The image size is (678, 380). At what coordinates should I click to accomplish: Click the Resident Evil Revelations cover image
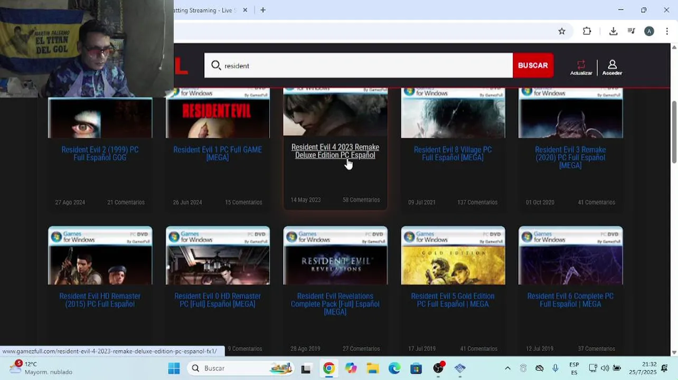(x=335, y=255)
